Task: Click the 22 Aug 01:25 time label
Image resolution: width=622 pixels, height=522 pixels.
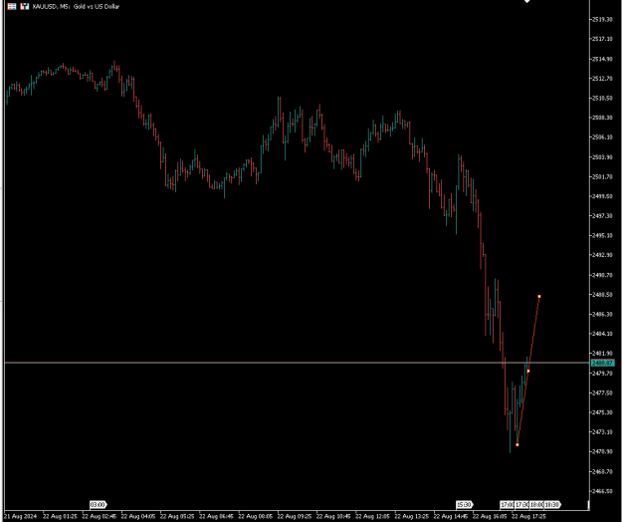Action: coord(60,516)
